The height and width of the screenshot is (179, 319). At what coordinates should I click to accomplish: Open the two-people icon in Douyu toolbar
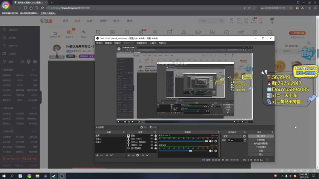coord(212,32)
